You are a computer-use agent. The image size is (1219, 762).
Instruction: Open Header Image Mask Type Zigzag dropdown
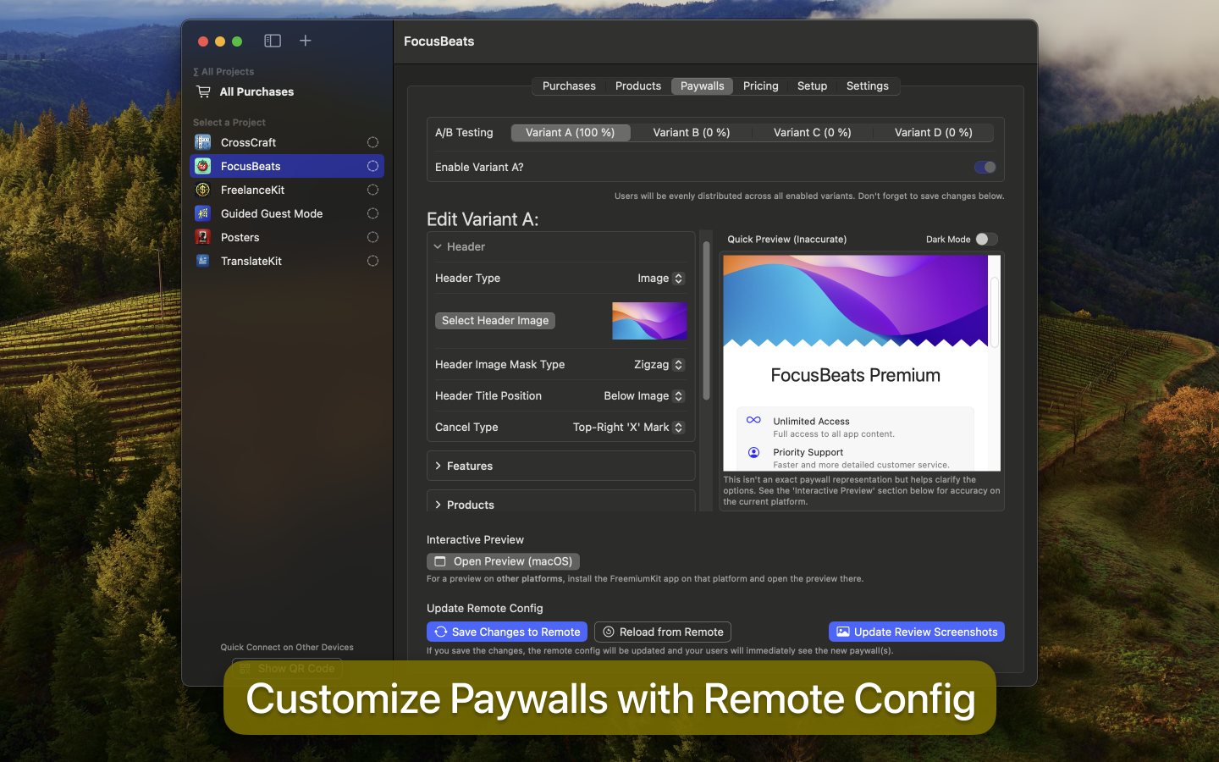659,364
